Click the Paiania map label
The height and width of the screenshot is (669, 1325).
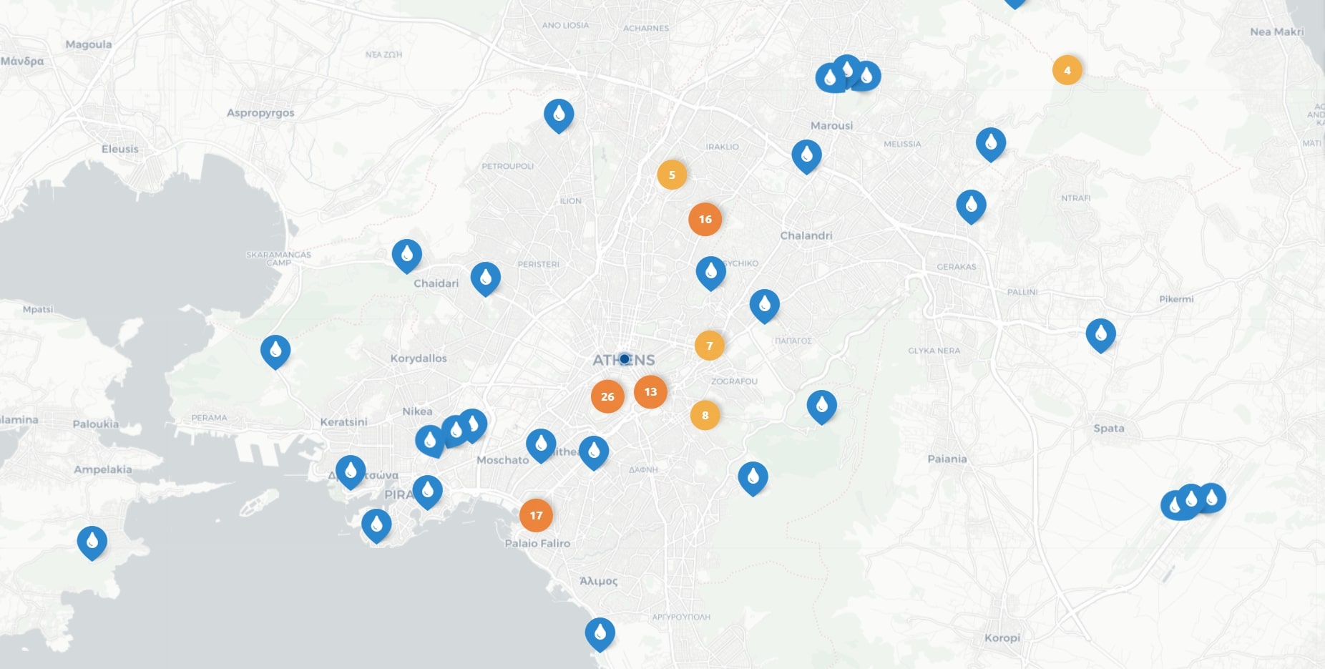click(x=947, y=459)
